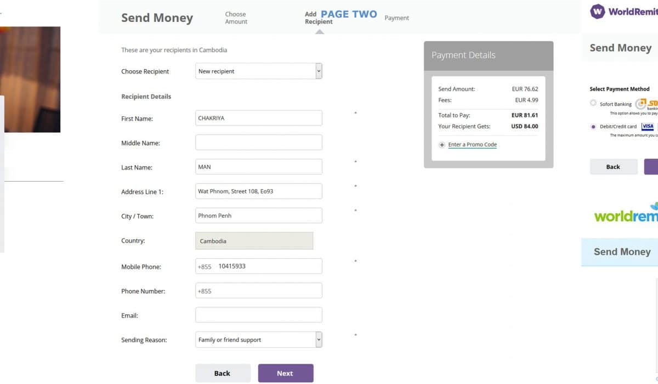The height and width of the screenshot is (384, 658).
Task: Go to the Choose Amount step
Action: pyautogui.click(x=236, y=18)
